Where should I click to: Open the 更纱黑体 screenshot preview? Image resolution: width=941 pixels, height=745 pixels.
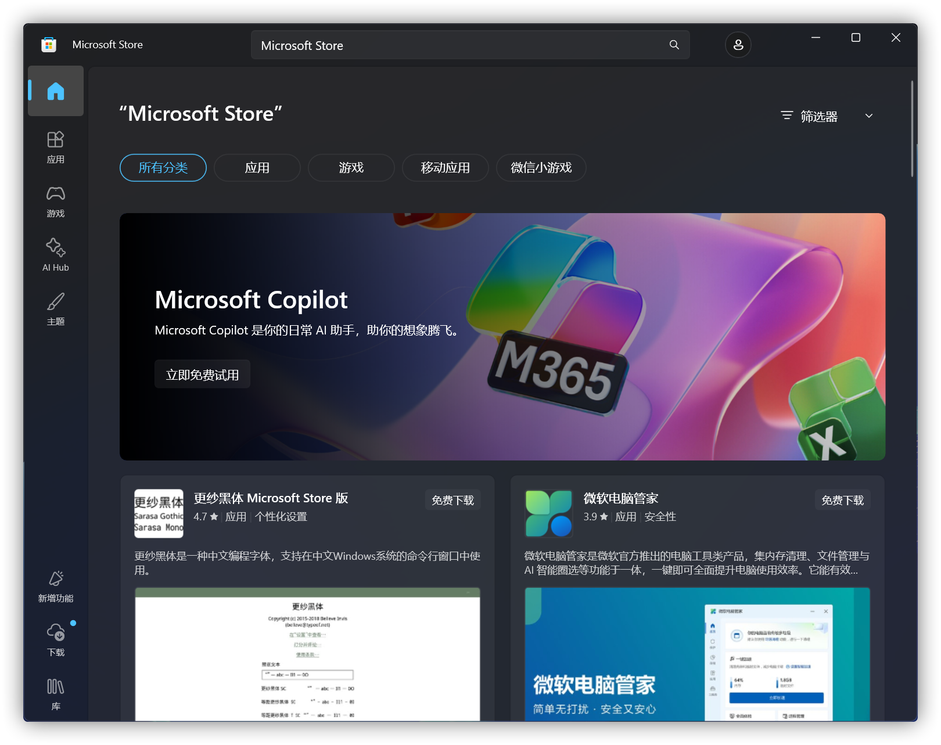coord(308,654)
